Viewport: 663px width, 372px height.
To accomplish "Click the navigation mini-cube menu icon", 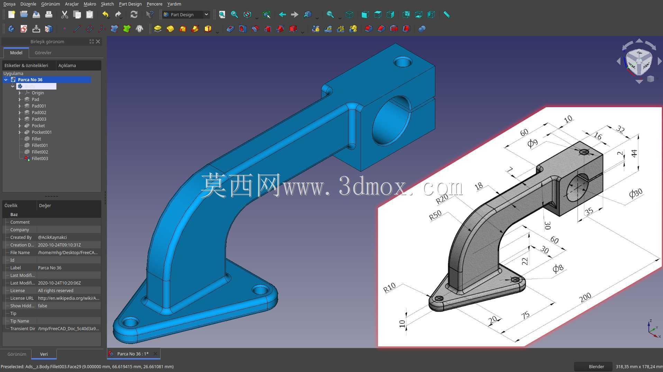I will tap(651, 79).
